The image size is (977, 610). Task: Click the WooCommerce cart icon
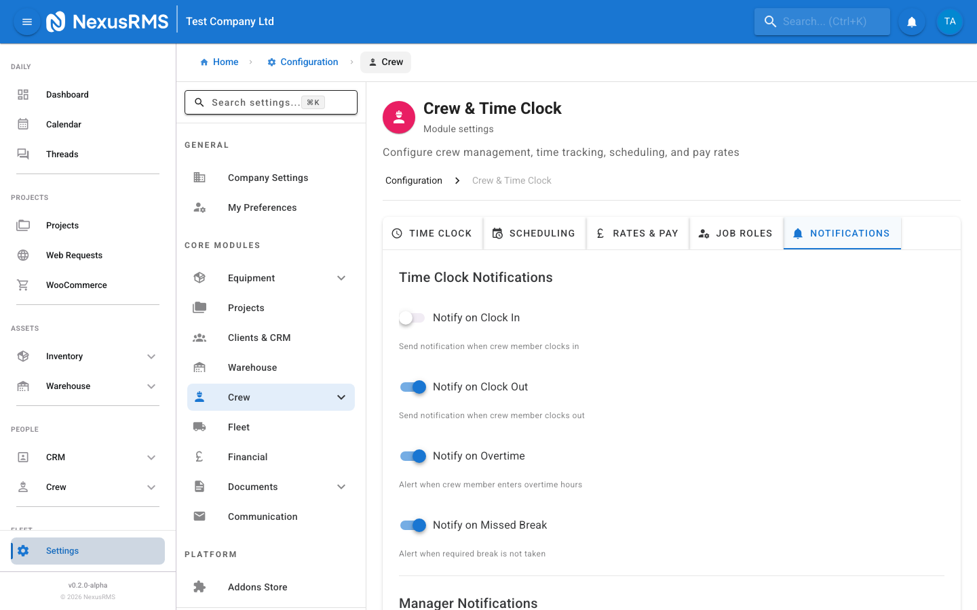click(23, 285)
